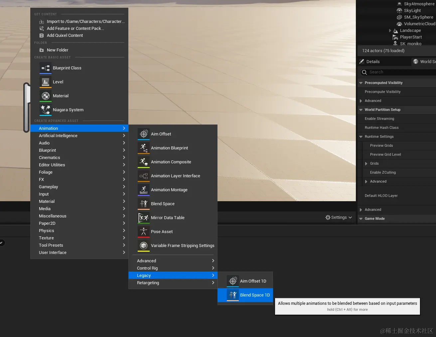
Task: Click the SM_SkySphere mesh icon
Action: (399, 17)
